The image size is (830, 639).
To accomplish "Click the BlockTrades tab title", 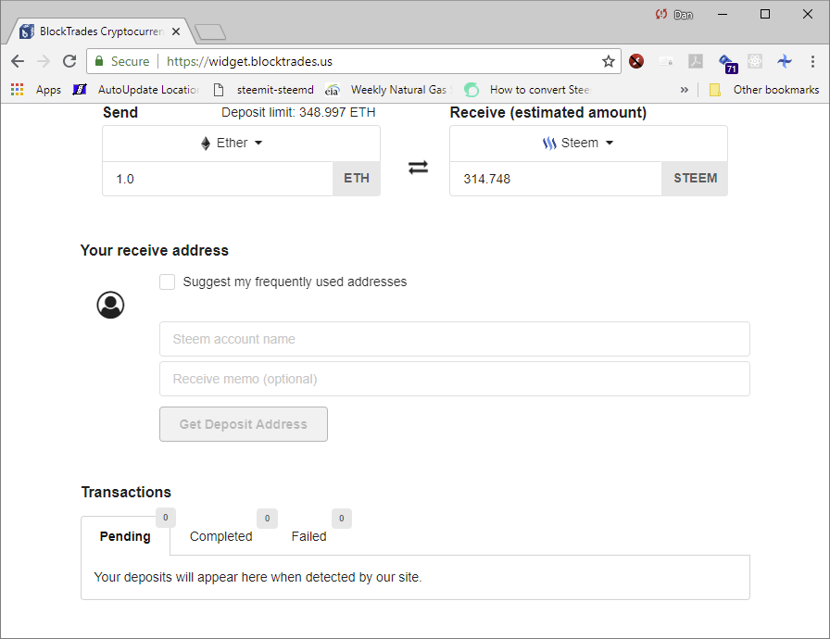I will 102,31.
